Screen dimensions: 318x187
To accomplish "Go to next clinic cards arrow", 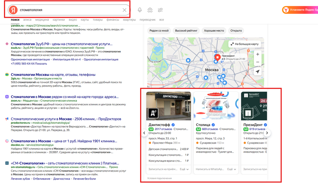I will point(267,133).
